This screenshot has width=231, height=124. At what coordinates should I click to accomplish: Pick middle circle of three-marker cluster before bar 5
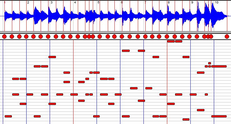point(89,36)
